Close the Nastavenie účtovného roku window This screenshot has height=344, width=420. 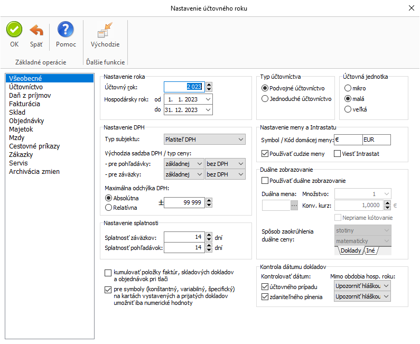click(x=412, y=8)
